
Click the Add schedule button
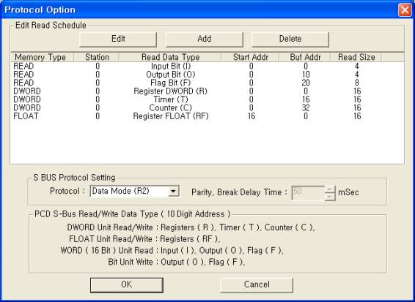pyautogui.click(x=204, y=39)
